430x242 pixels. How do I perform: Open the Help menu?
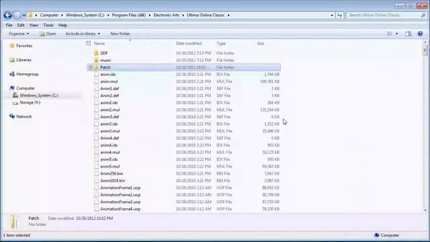point(62,26)
